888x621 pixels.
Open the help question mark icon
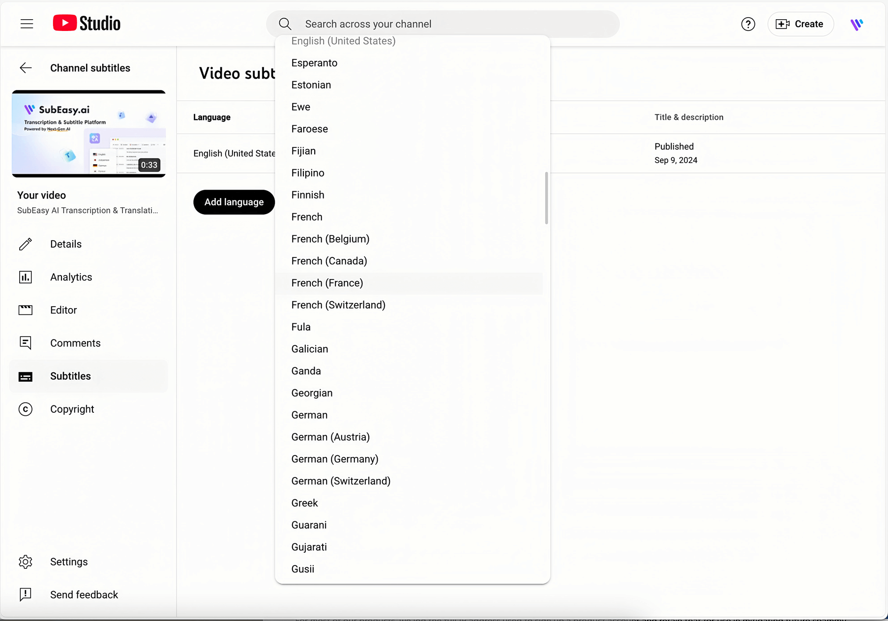click(748, 24)
